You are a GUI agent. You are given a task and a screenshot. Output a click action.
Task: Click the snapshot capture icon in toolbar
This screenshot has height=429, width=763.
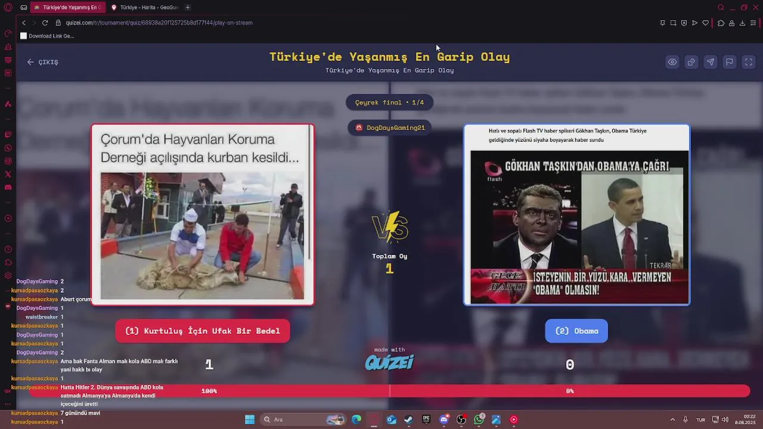point(673,23)
